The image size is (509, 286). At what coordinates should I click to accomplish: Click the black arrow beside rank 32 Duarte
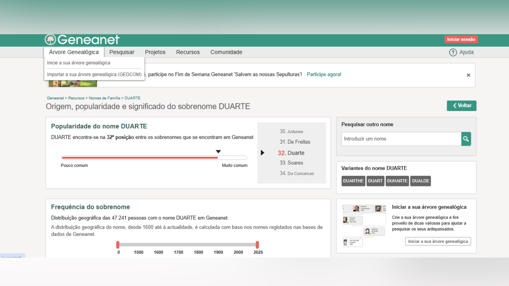tap(263, 153)
